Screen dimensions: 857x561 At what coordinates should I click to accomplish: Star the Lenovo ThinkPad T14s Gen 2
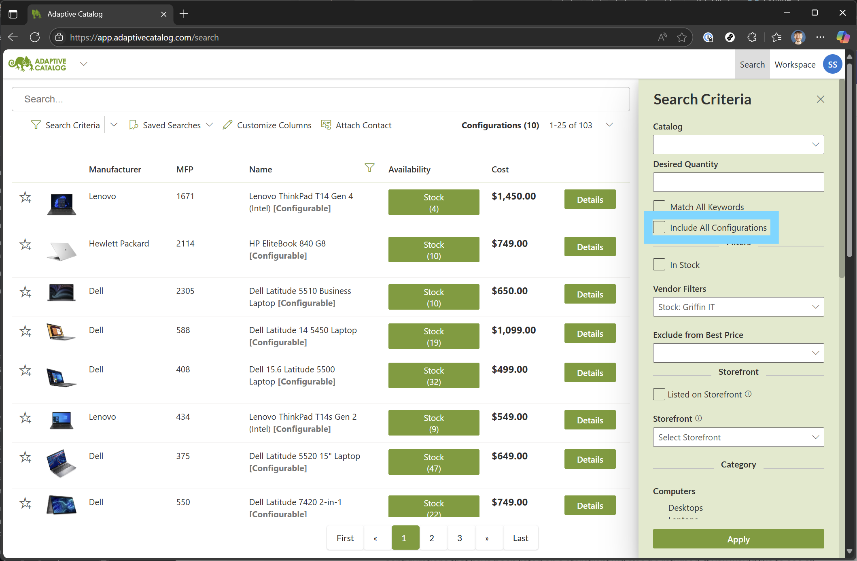(25, 418)
